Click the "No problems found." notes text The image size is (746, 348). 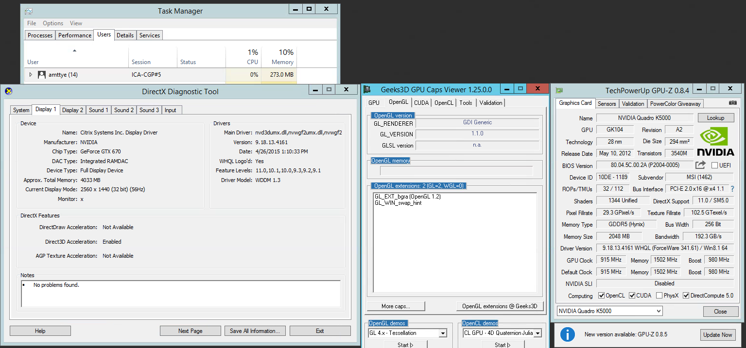tap(56, 285)
